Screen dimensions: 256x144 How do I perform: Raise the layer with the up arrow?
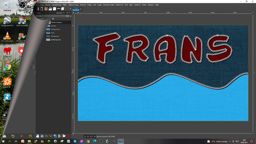tap(46, 136)
